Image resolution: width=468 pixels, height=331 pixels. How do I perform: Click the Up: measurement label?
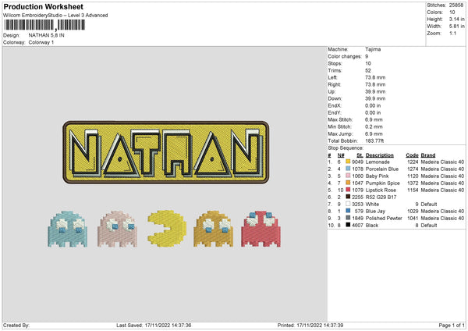(331, 91)
